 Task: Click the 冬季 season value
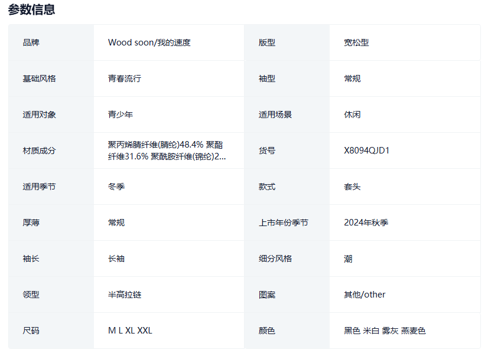point(116,187)
